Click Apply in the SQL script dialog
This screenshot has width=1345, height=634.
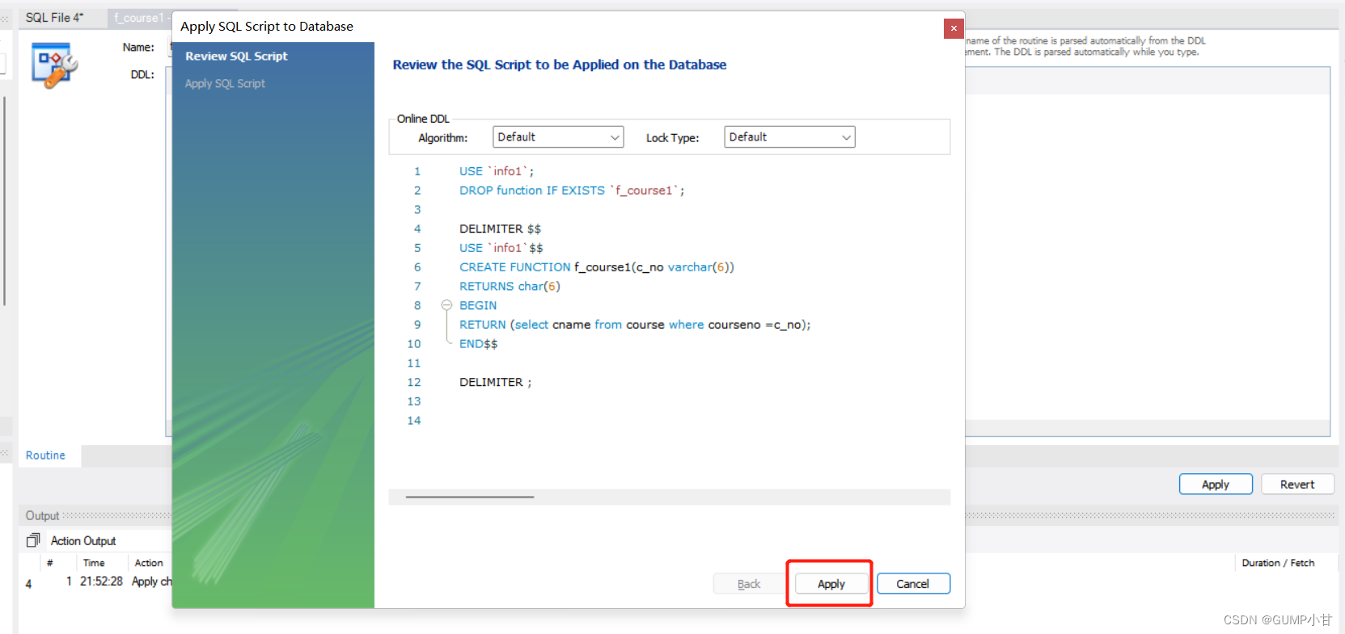(x=831, y=584)
